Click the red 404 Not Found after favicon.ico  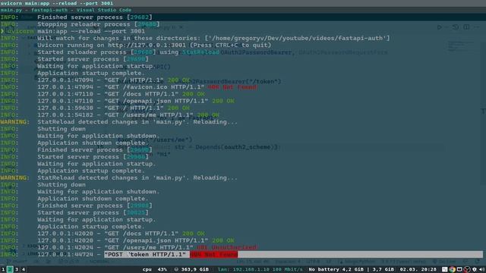tap(232, 87)
